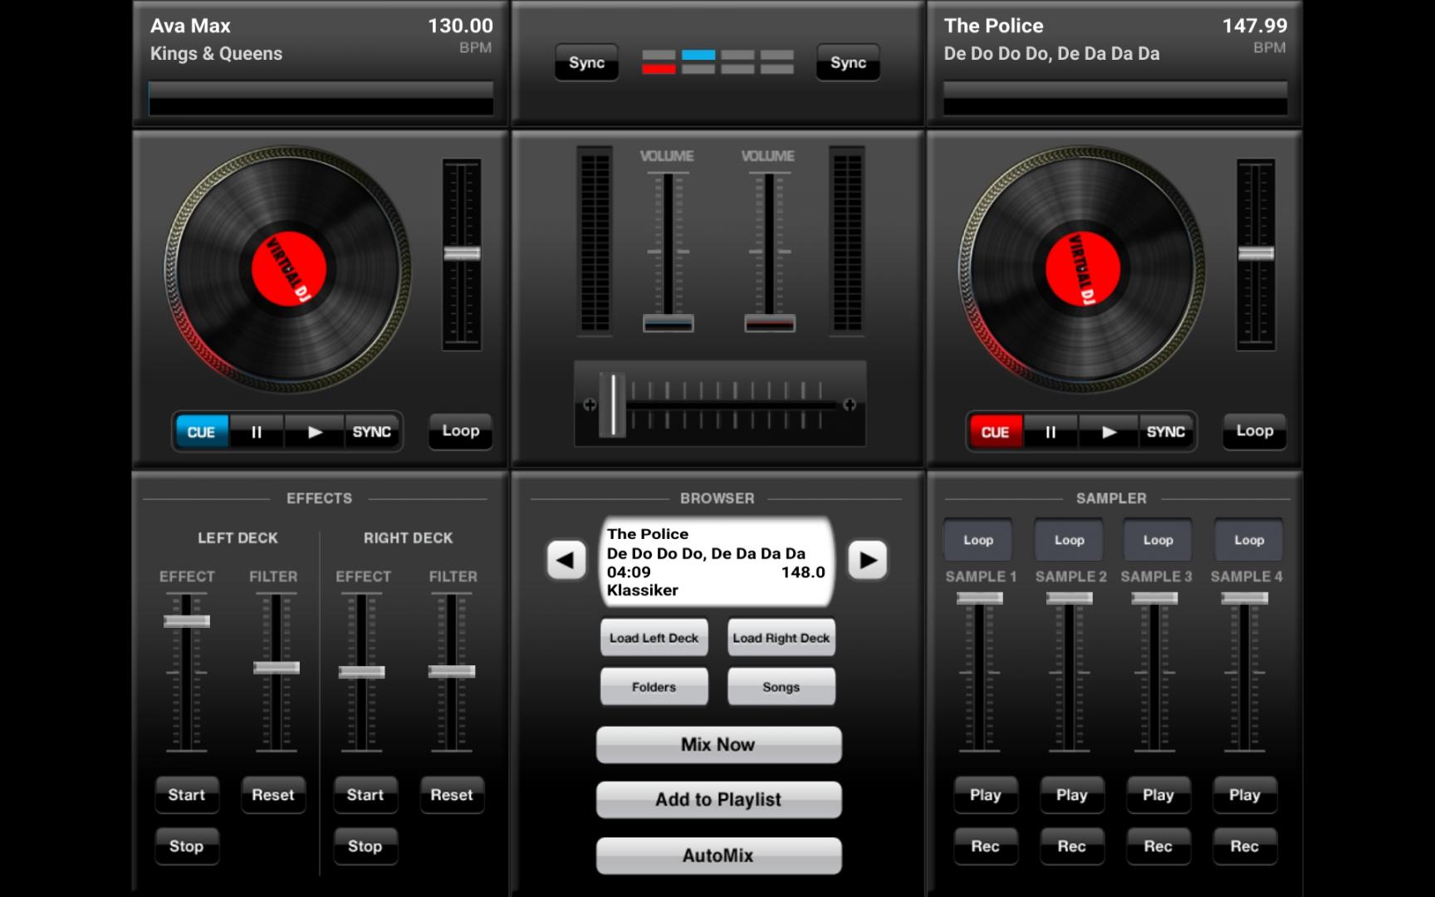The height and width of the screenshot is (897, 1435).
Task: Stop right deck effect
Action: [365, 846]
